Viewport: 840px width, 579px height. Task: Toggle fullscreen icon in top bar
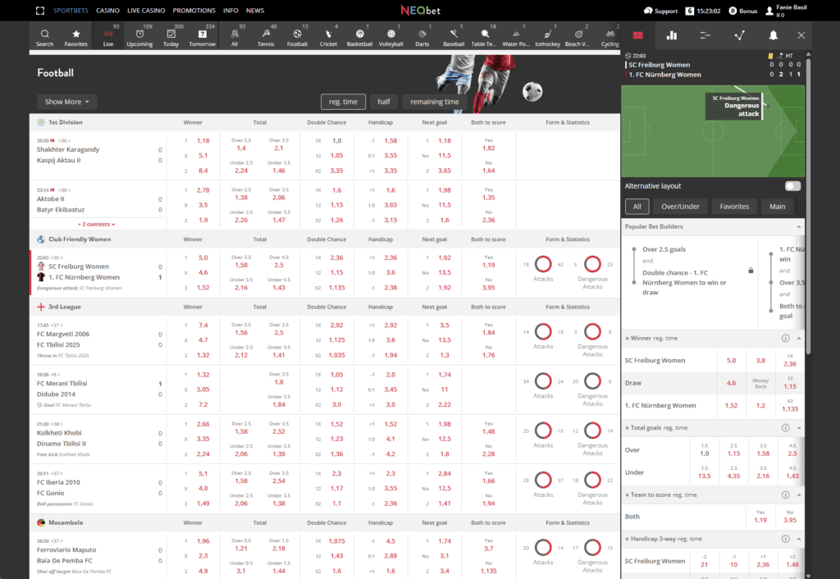[40, 10]
